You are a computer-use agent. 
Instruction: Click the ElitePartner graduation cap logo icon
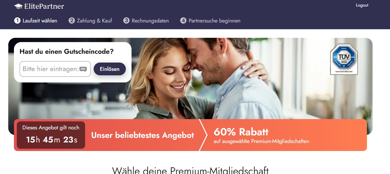18,6
